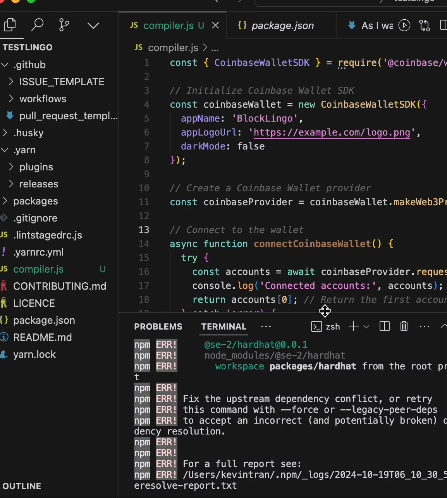Open terminal panel more actions ellipsis
The image size is (447, 498).
tap(425, 326)
